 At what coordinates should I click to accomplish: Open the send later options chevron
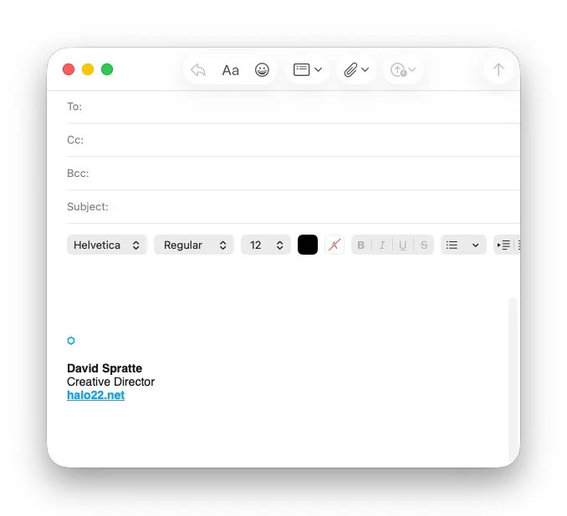click(412, 69)
